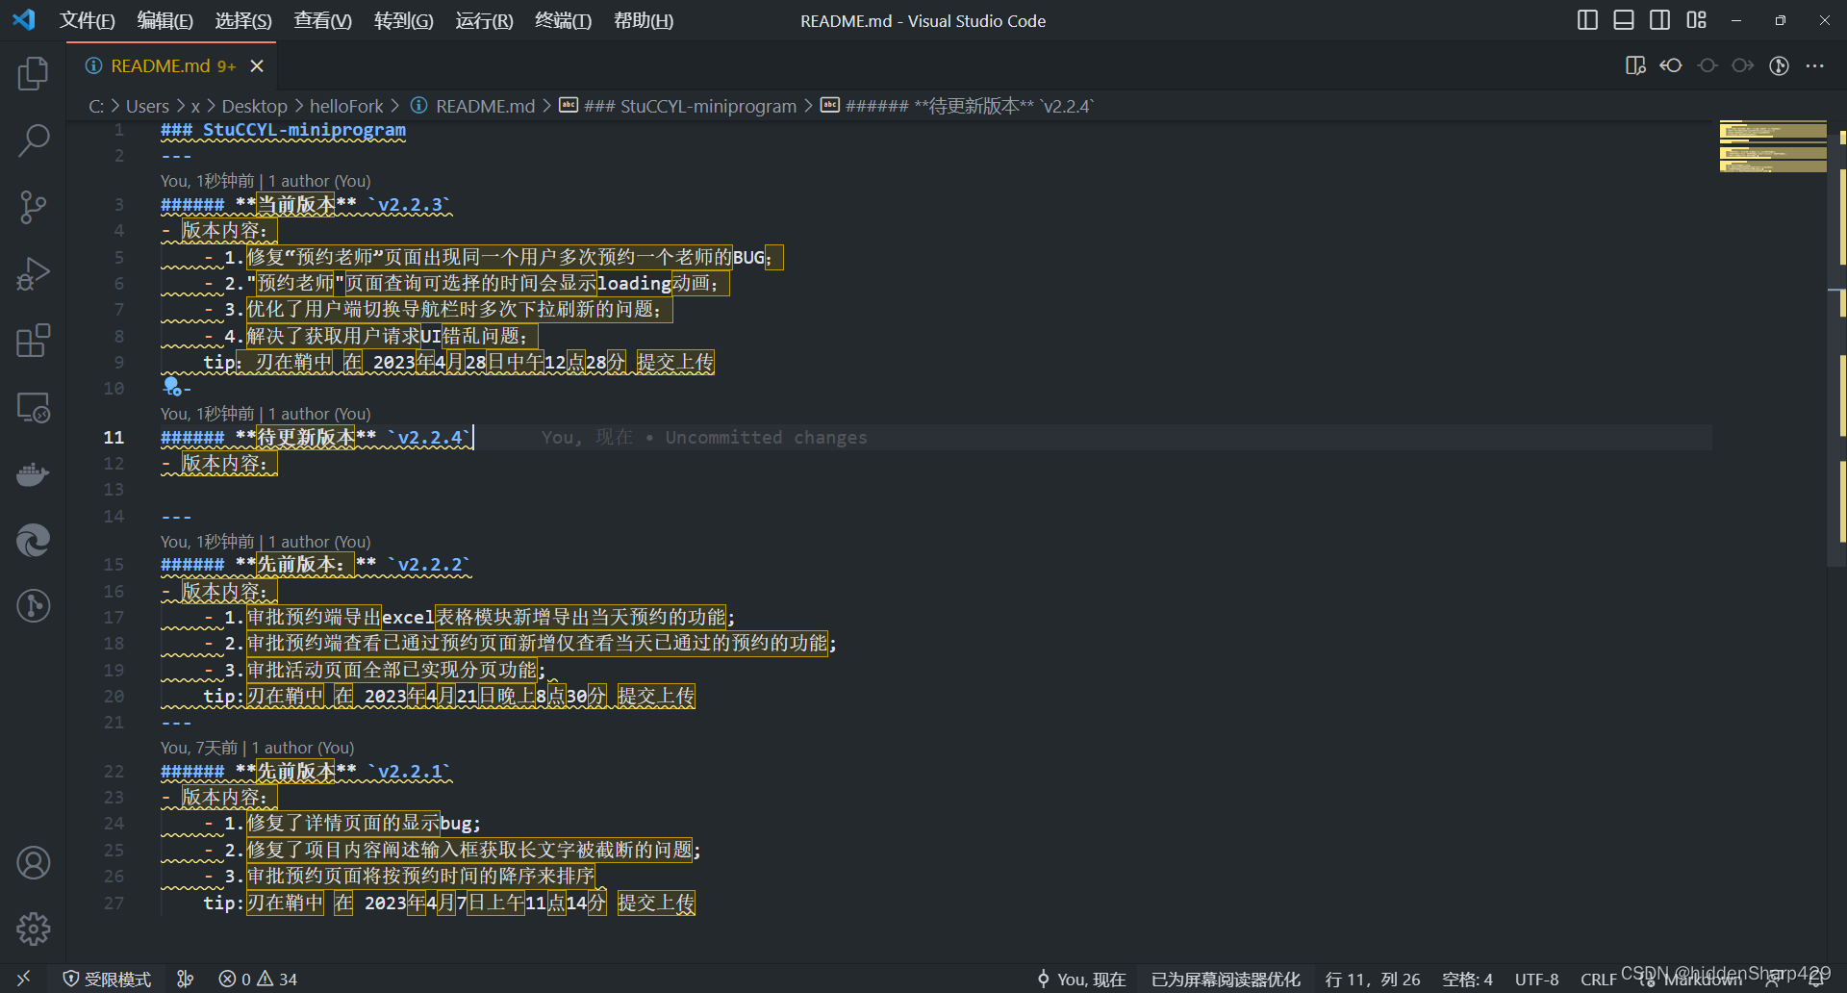This screenshot has width=1847, height=993.
Task: Expand the helloFork breadcrumb segment
Action: 346,106
